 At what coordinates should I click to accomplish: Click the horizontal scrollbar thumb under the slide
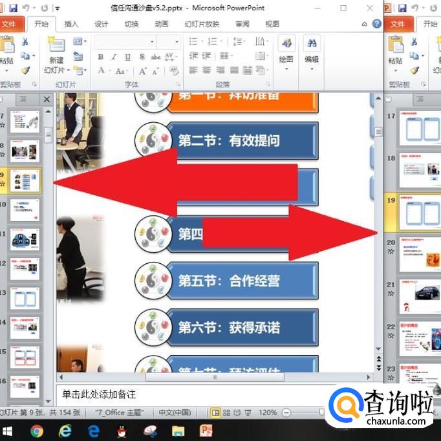pos(215,377)
